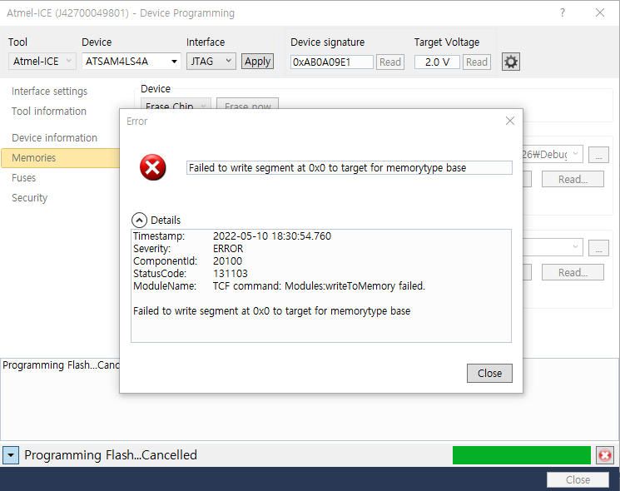
Task: Click the StatusCode value 131103
Action: pos(231,274)
